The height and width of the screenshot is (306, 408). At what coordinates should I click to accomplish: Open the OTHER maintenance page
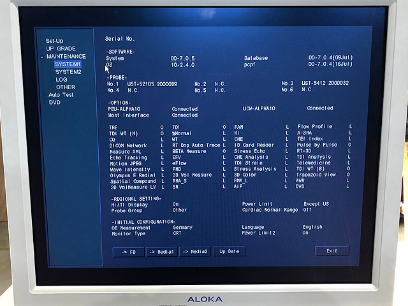click(66, 87)
